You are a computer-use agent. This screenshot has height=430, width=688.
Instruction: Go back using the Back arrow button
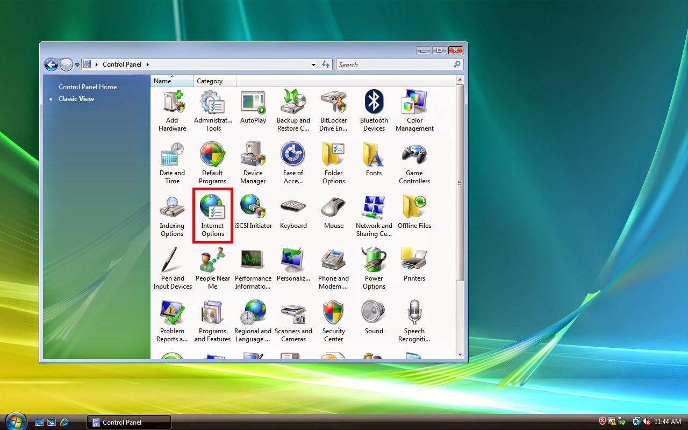51,64
